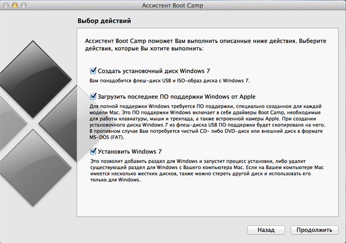346x243 pixels.
Task: Toggle the 'Загрузить последнее ПО поддержки Windows' checkbox
Action: [x=93, y=96]
